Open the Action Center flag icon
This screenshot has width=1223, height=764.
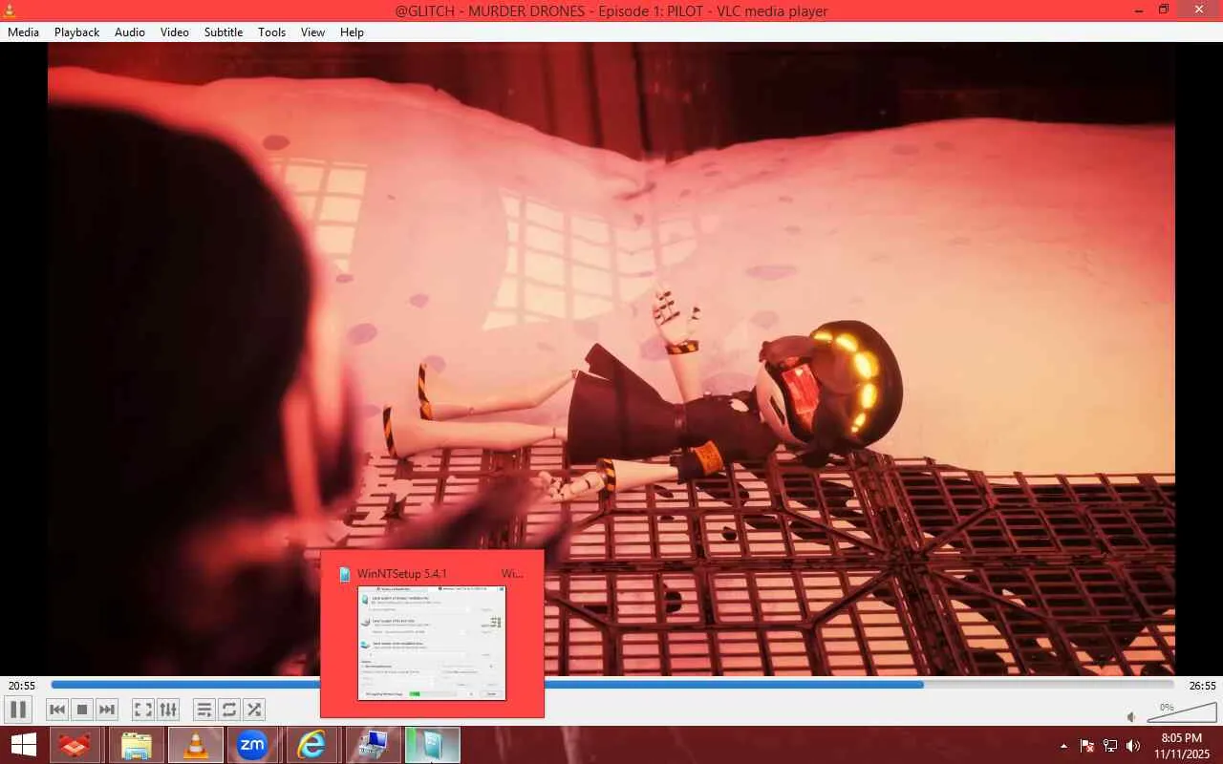1086,746
